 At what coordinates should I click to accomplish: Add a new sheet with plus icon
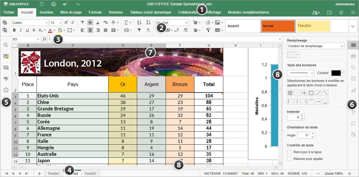39,173
